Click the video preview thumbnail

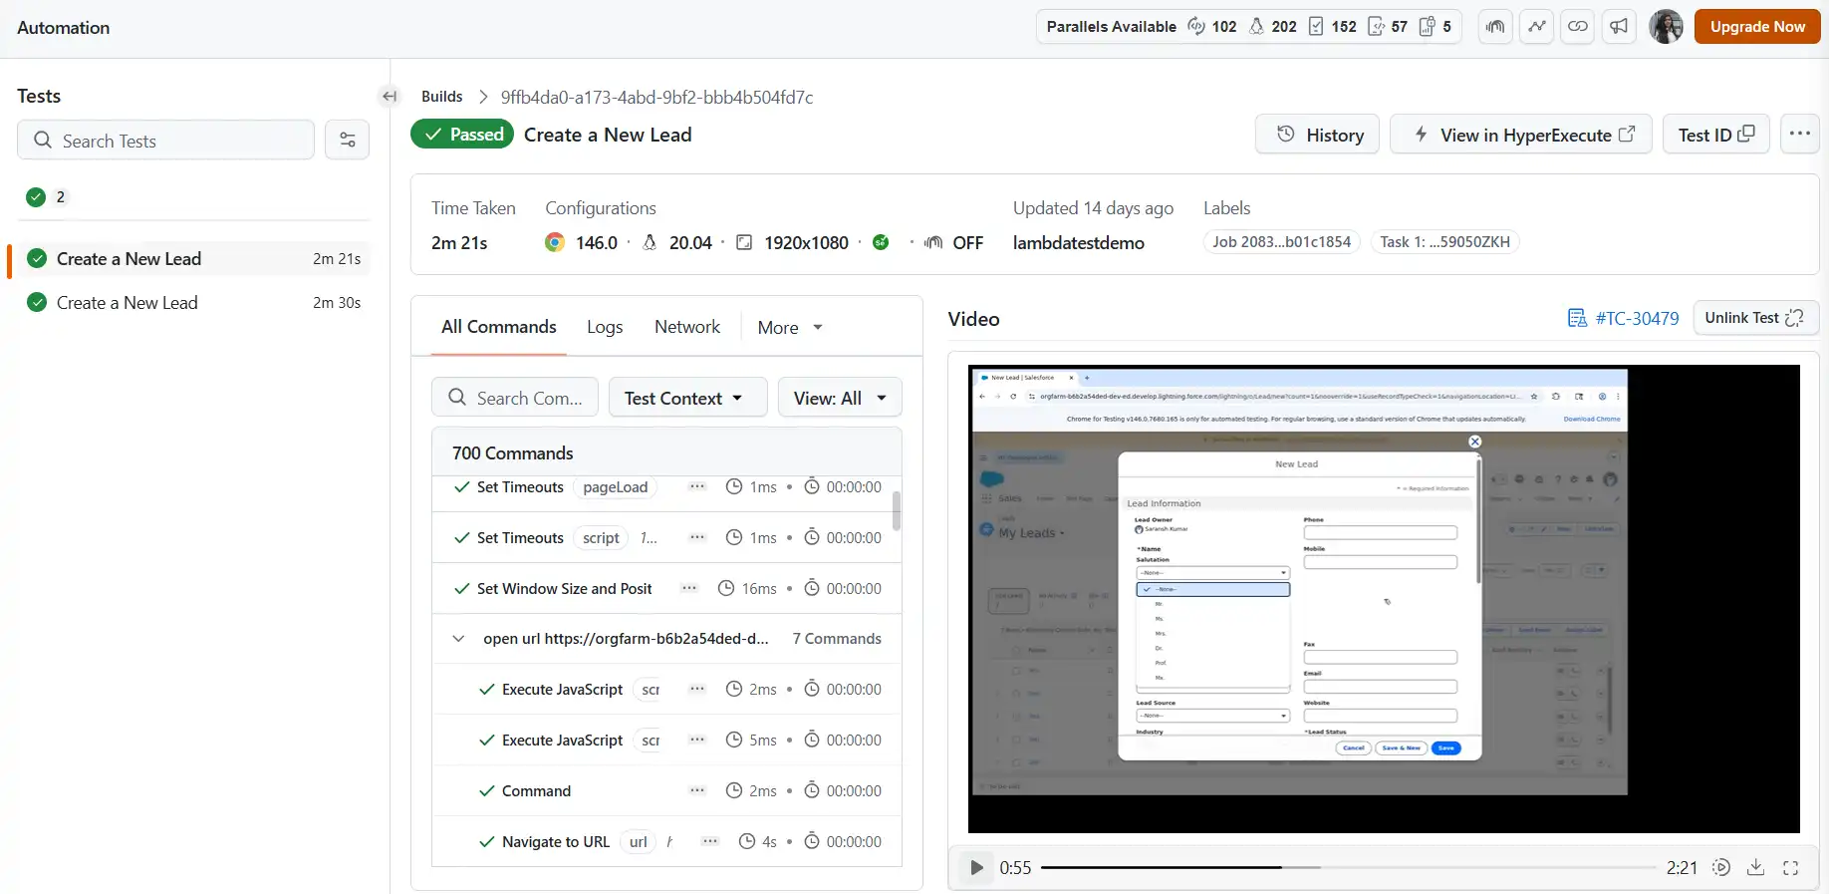pyautogui.click(x=1384, y=598)
